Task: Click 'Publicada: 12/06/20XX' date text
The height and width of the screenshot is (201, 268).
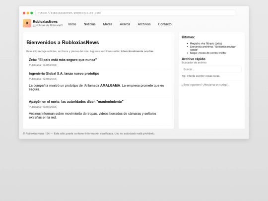Action: (x=43, y=79)
